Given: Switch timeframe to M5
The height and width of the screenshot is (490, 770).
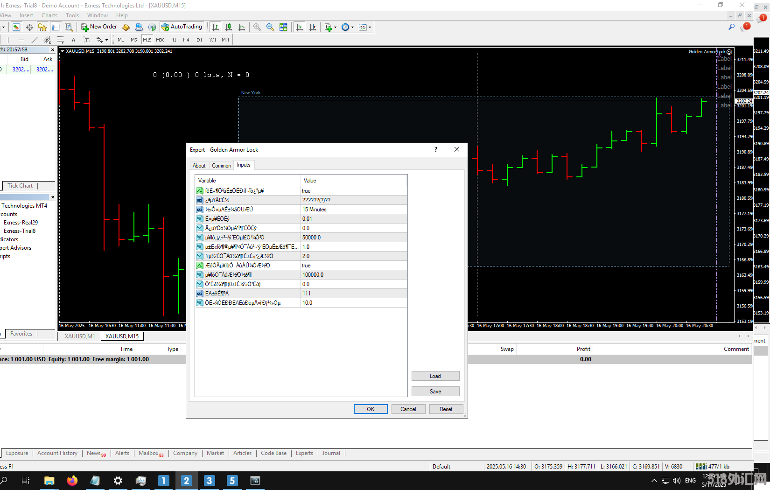Looking at the screenshot, I should pyautogui.click(x=134, y=40).
